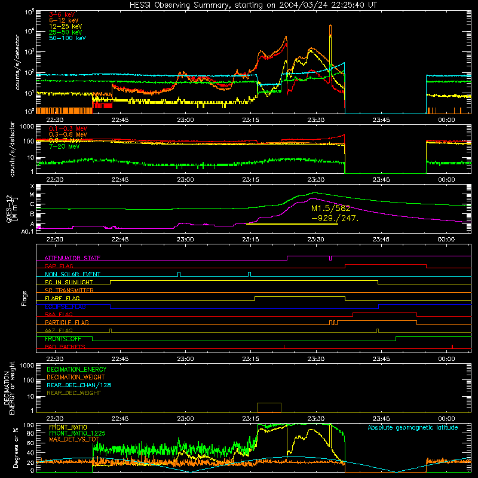This screenshot has width=478, height=478.
Task: Click the DECIMATION ENERGY or weight axis title
Action: [10, 388]
